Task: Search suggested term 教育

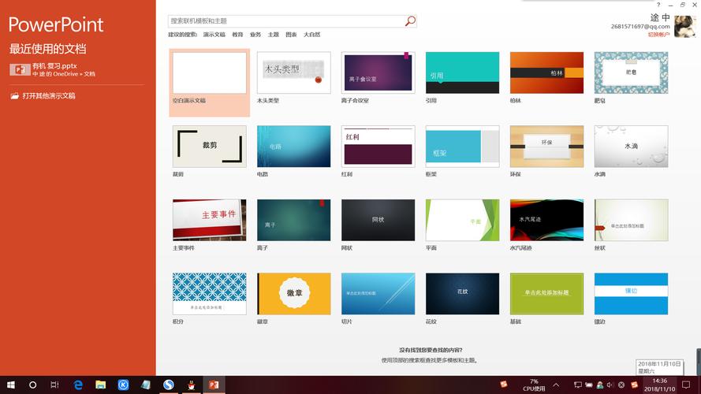Action: tap(237, 35)
